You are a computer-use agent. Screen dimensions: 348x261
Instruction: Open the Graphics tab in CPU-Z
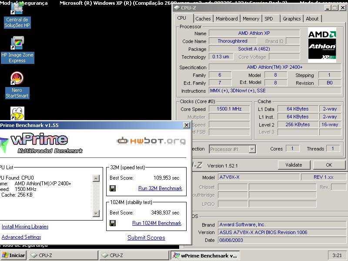(291, 19)
